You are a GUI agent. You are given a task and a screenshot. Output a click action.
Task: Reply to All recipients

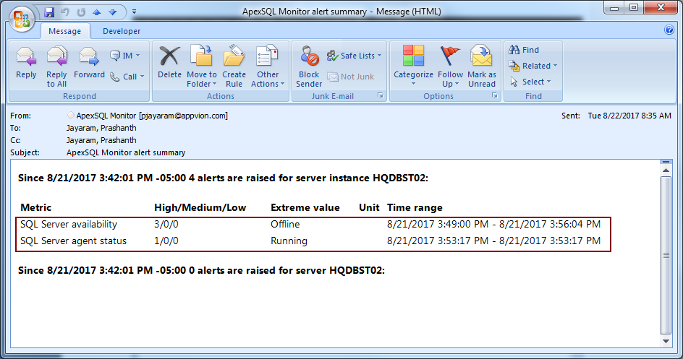(x=56, y=65)
